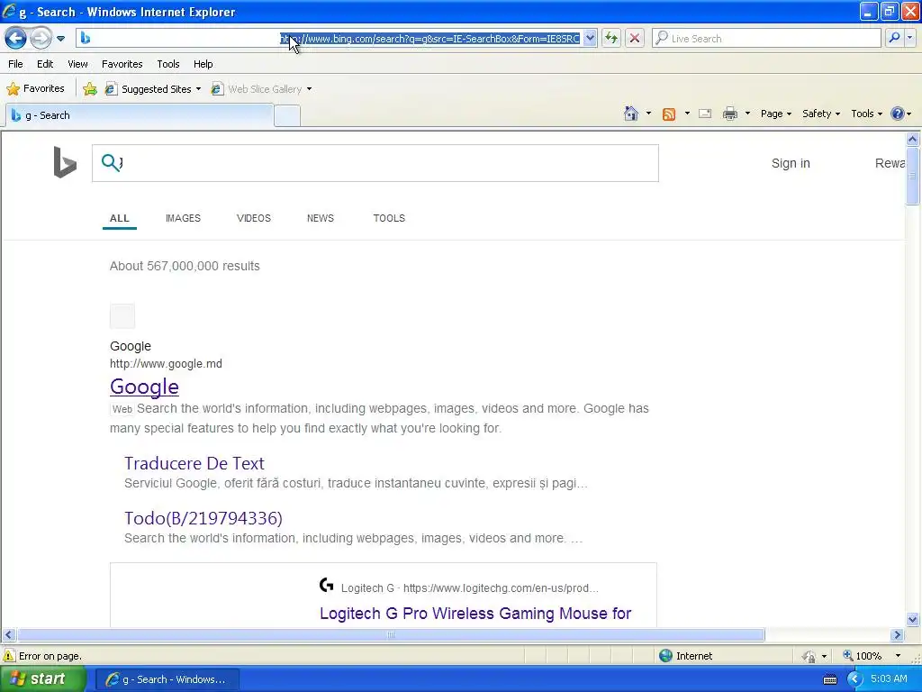Open the Favorites star center button
The image size is (922, 692).
tap(35, 89)
